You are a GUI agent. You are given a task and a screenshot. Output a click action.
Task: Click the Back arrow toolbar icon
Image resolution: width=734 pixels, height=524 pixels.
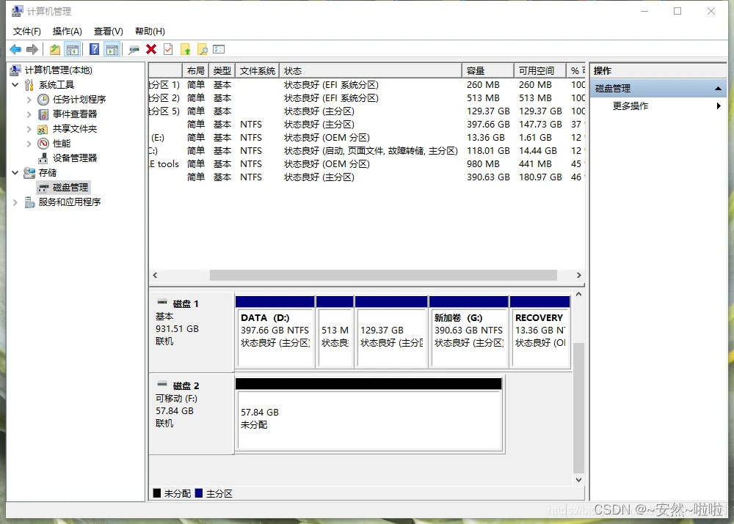pyautogui.click(x=15, y=49)
